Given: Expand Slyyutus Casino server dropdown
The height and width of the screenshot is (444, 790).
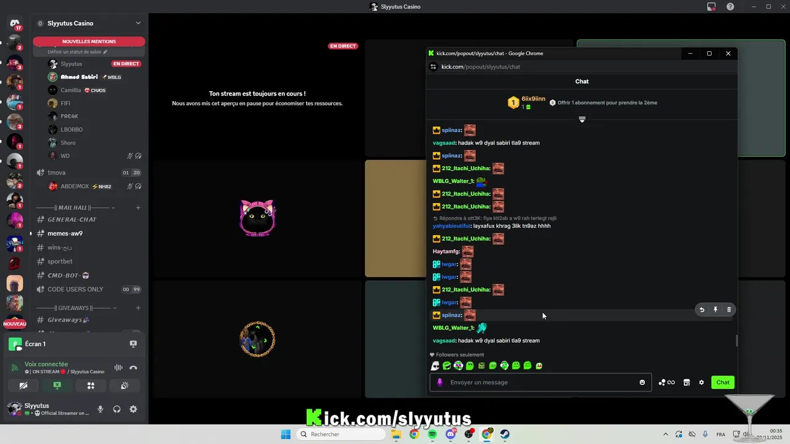Looking at the screenshot, I should click(x=138, y=23).
